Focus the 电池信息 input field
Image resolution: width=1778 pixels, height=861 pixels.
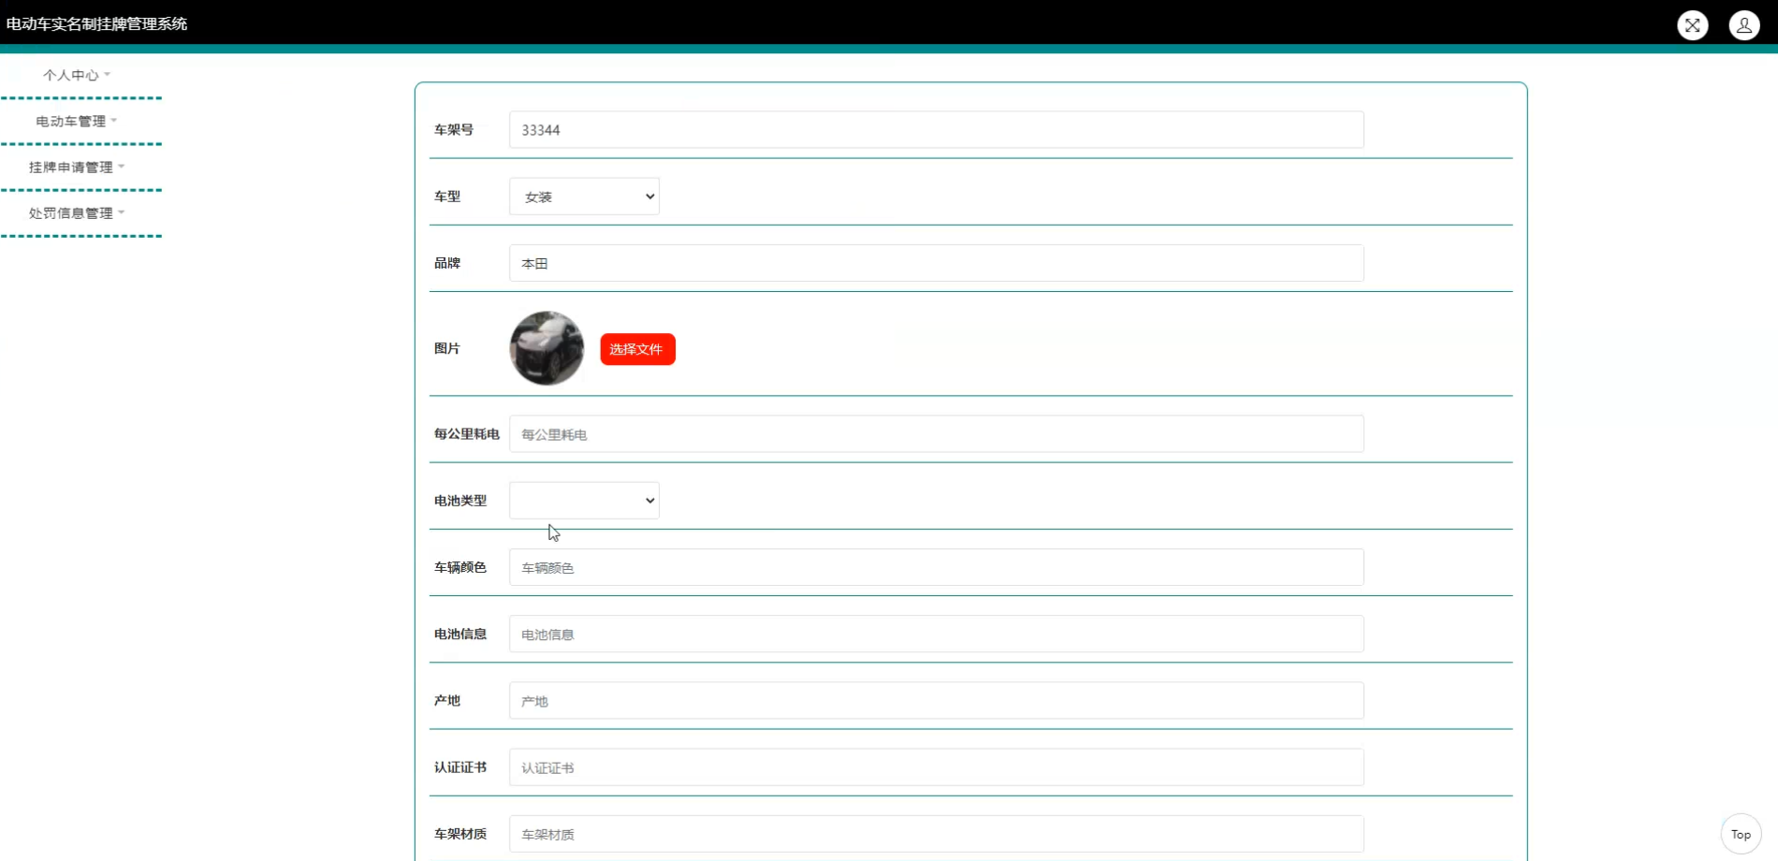(936, 634)
